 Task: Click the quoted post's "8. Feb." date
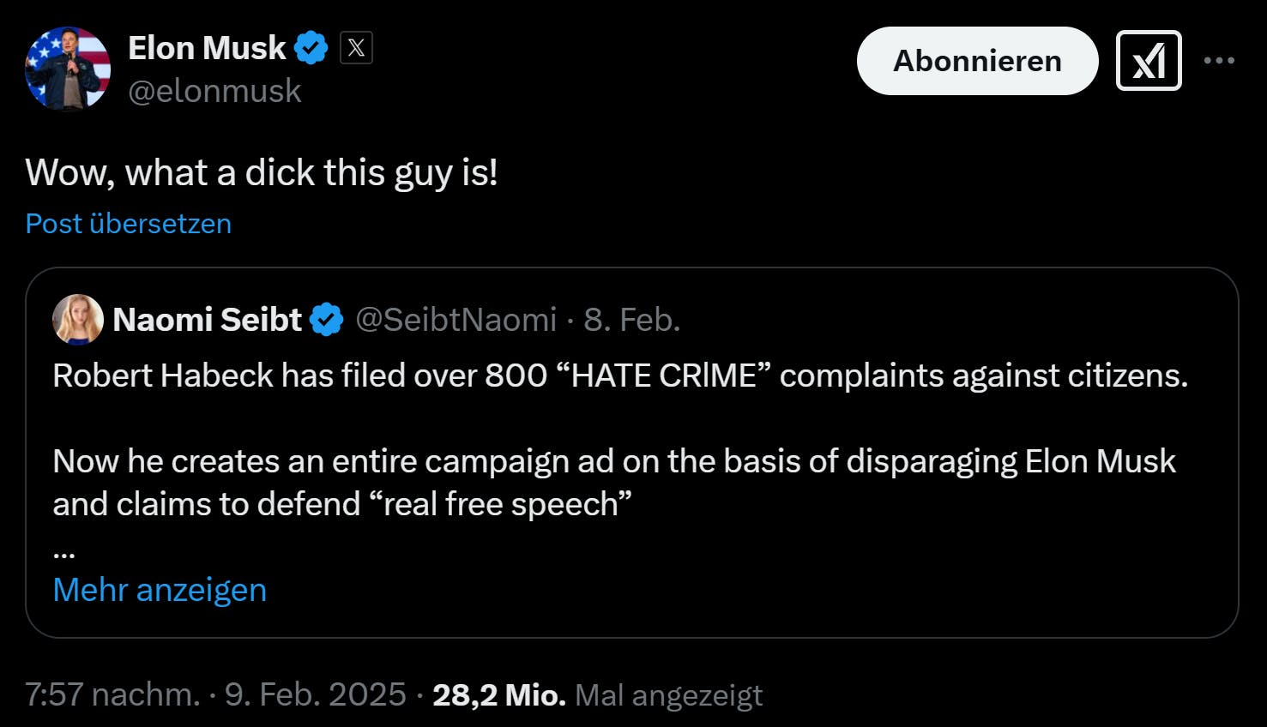[632, 320]
